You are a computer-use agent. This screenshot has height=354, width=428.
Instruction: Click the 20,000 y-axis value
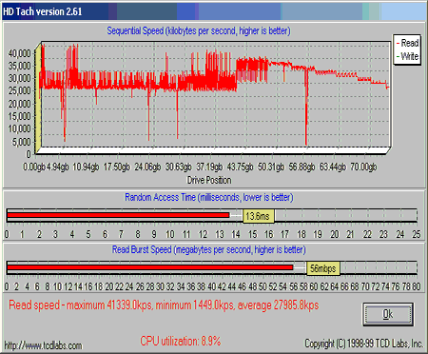tap(19, 104)
